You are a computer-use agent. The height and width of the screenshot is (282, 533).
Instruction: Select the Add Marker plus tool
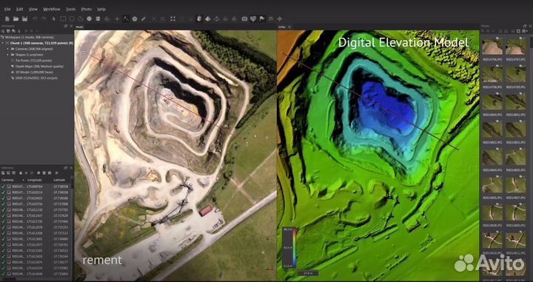(x=117, y=19)
